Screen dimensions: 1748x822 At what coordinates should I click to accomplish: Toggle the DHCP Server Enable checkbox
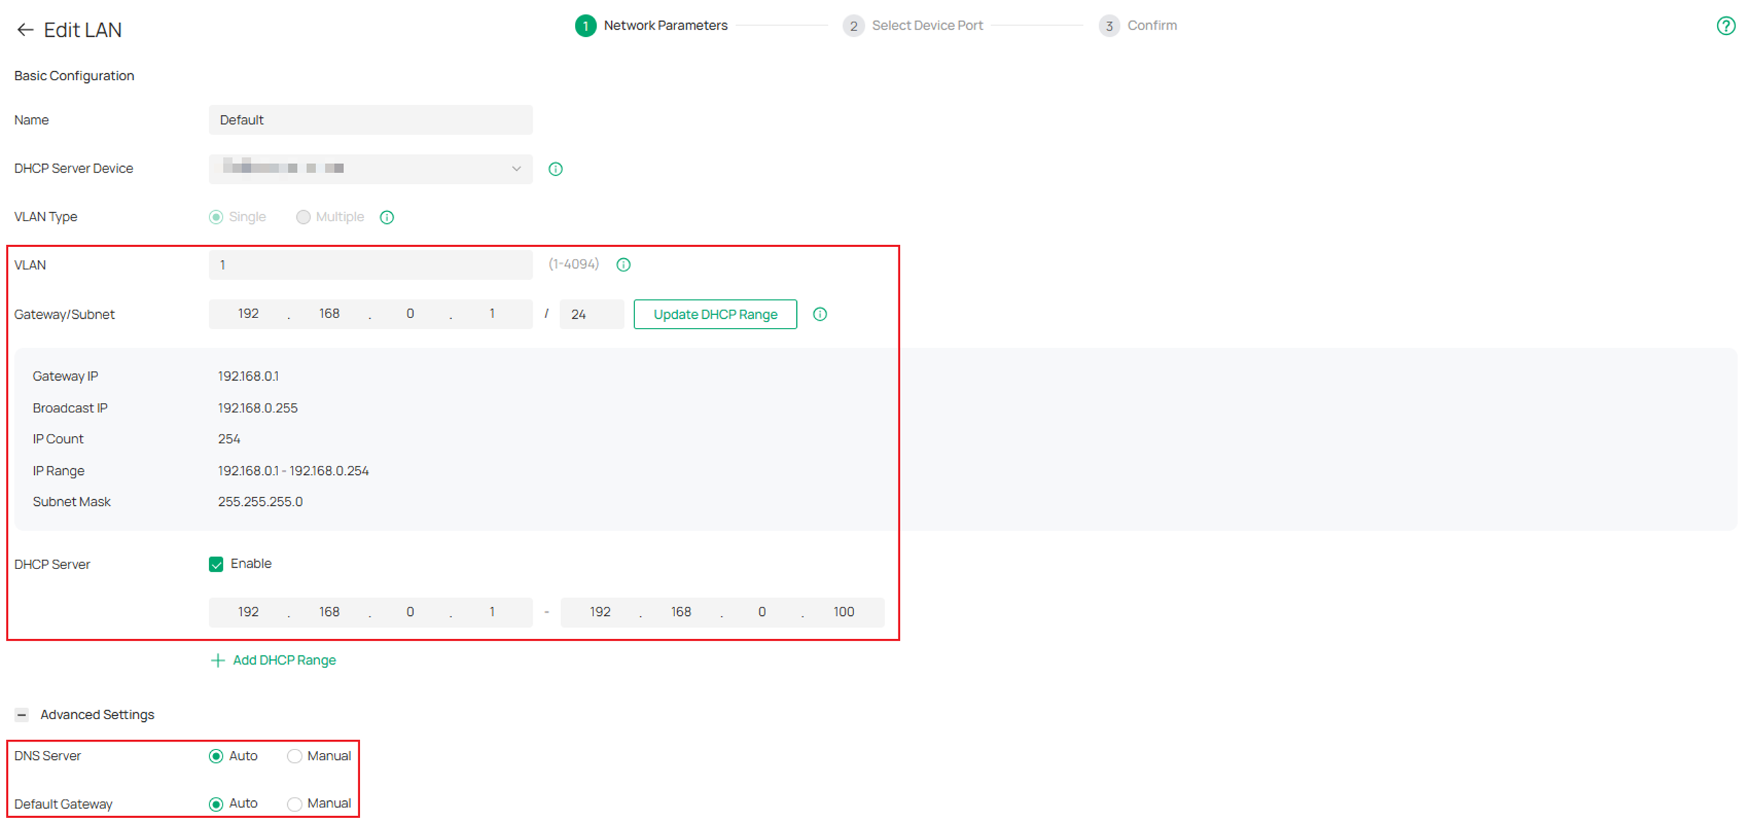click(x=216, y=564)
